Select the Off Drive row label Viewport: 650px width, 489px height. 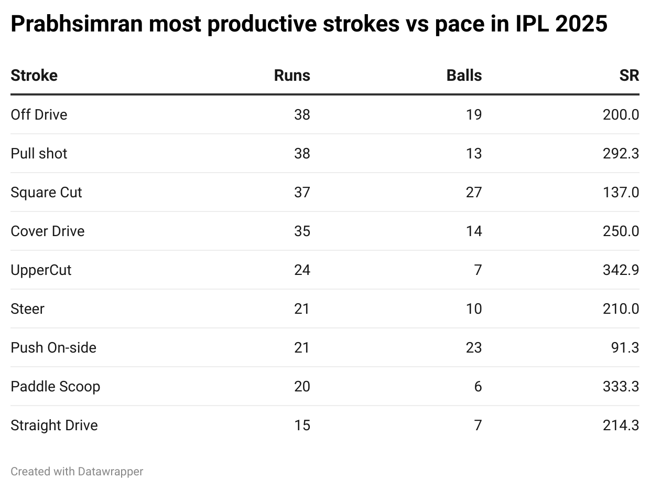point(39,114)
